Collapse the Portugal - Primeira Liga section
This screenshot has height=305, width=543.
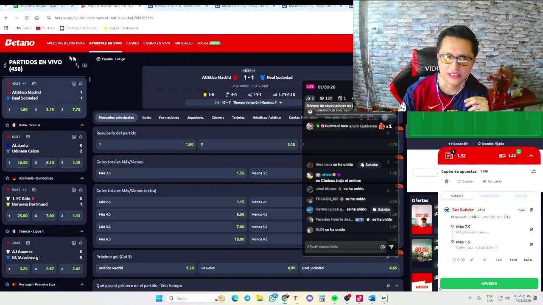82,284
